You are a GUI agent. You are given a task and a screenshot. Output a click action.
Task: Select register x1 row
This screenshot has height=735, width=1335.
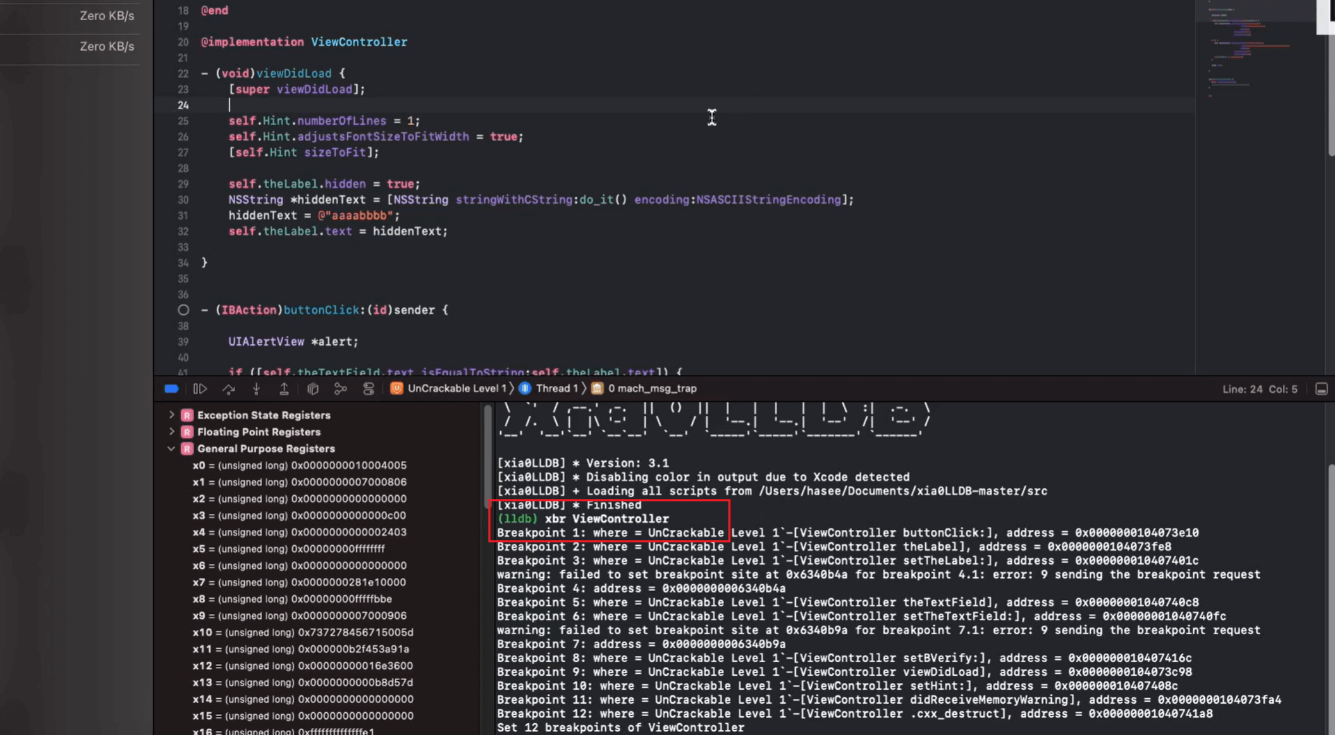point(299,482)
